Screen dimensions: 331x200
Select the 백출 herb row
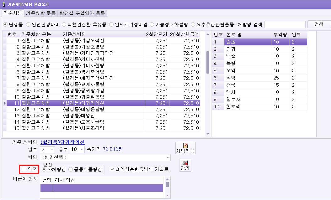(x=259, y=56)
